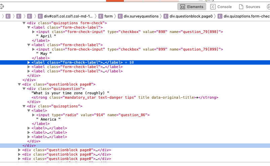
Task: Expand the input with value 899
Action: [x=33, y=49]
